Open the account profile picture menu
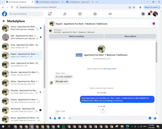Viewport: 162px width, 129px height. [x=155, y=14]
